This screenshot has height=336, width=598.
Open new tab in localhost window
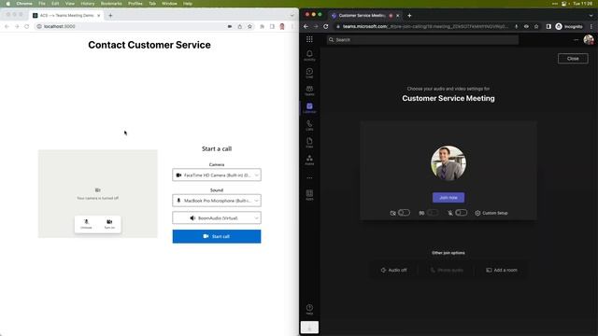coord(110,16)
